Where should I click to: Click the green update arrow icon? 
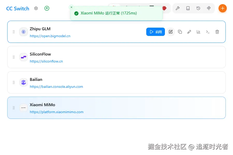tap(47, 8)
